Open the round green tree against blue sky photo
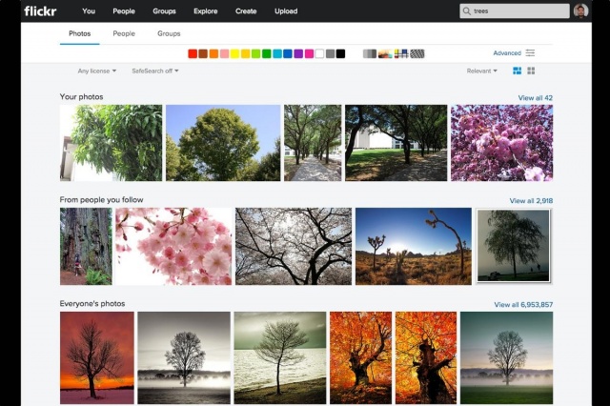 pos(223,143)
